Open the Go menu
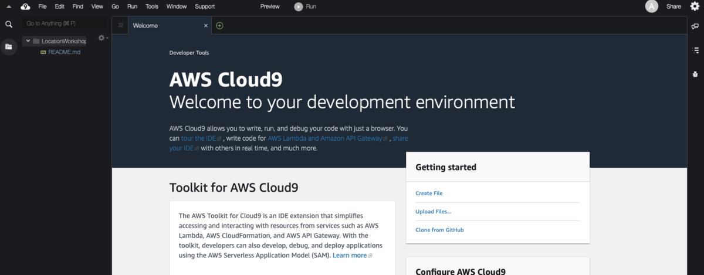The width and height of the screenshot is (704, 275). (x=115, y=6)
